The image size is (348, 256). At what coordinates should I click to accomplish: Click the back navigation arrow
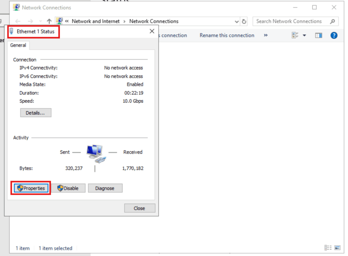coord(18,21)
